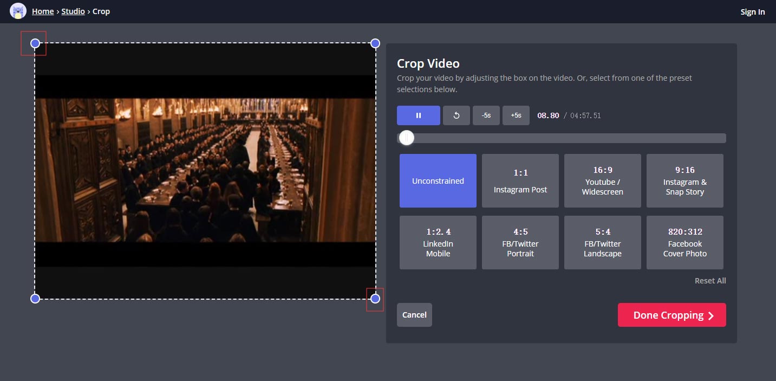This screenshot has width=776, height=381.
Task: Click the Reset All link
Action: tap(710, 280)
